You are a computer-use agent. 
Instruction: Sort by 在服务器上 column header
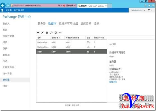(x=57, y=38)
